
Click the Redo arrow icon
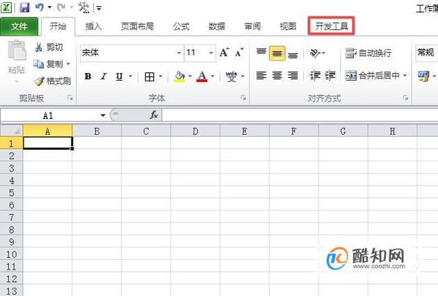tap(61, 7)
